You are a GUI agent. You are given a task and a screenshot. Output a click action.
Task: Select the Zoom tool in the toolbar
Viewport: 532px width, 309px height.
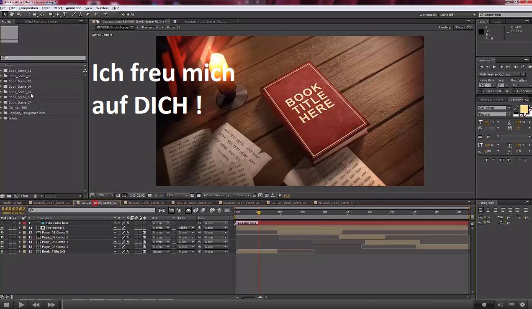coord(18,14)
